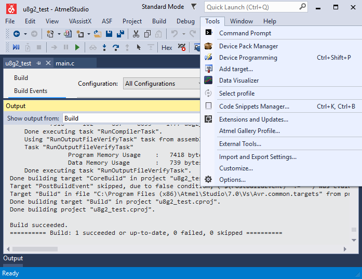Click the Start Debugging and Break icon
The width and height of the screenshot is (362, 279).
(16, 47)
